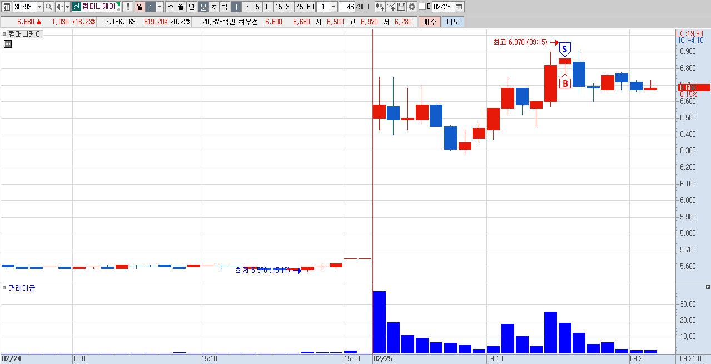
Task: Select the 15 minute interval tab
Action: point(279,7)
